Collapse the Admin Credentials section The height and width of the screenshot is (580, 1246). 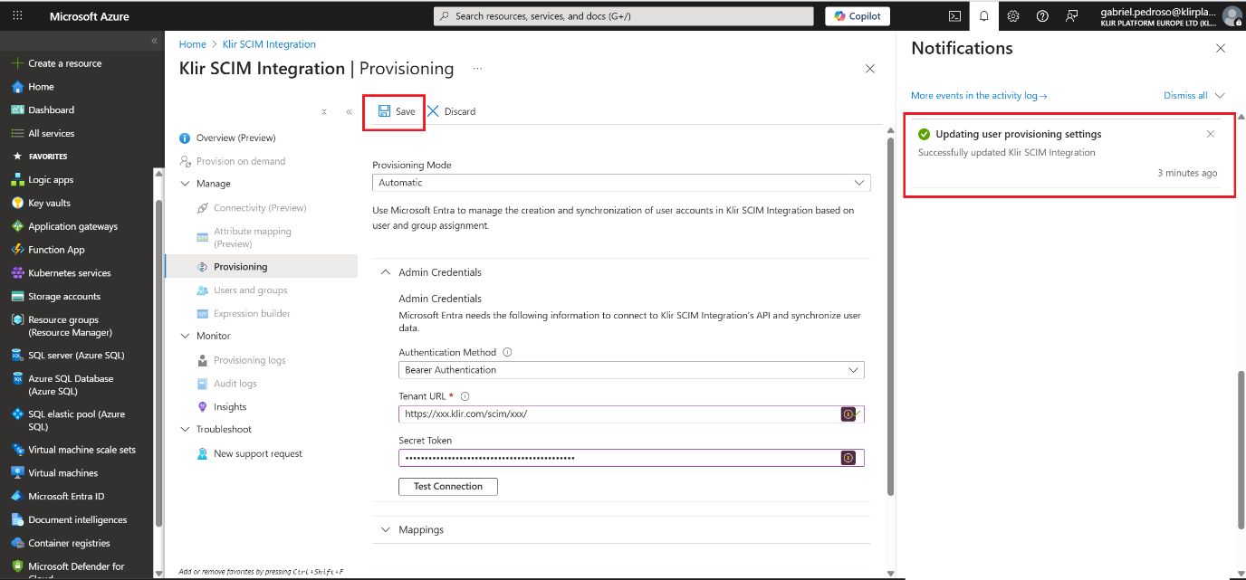(x=386, y=272)
